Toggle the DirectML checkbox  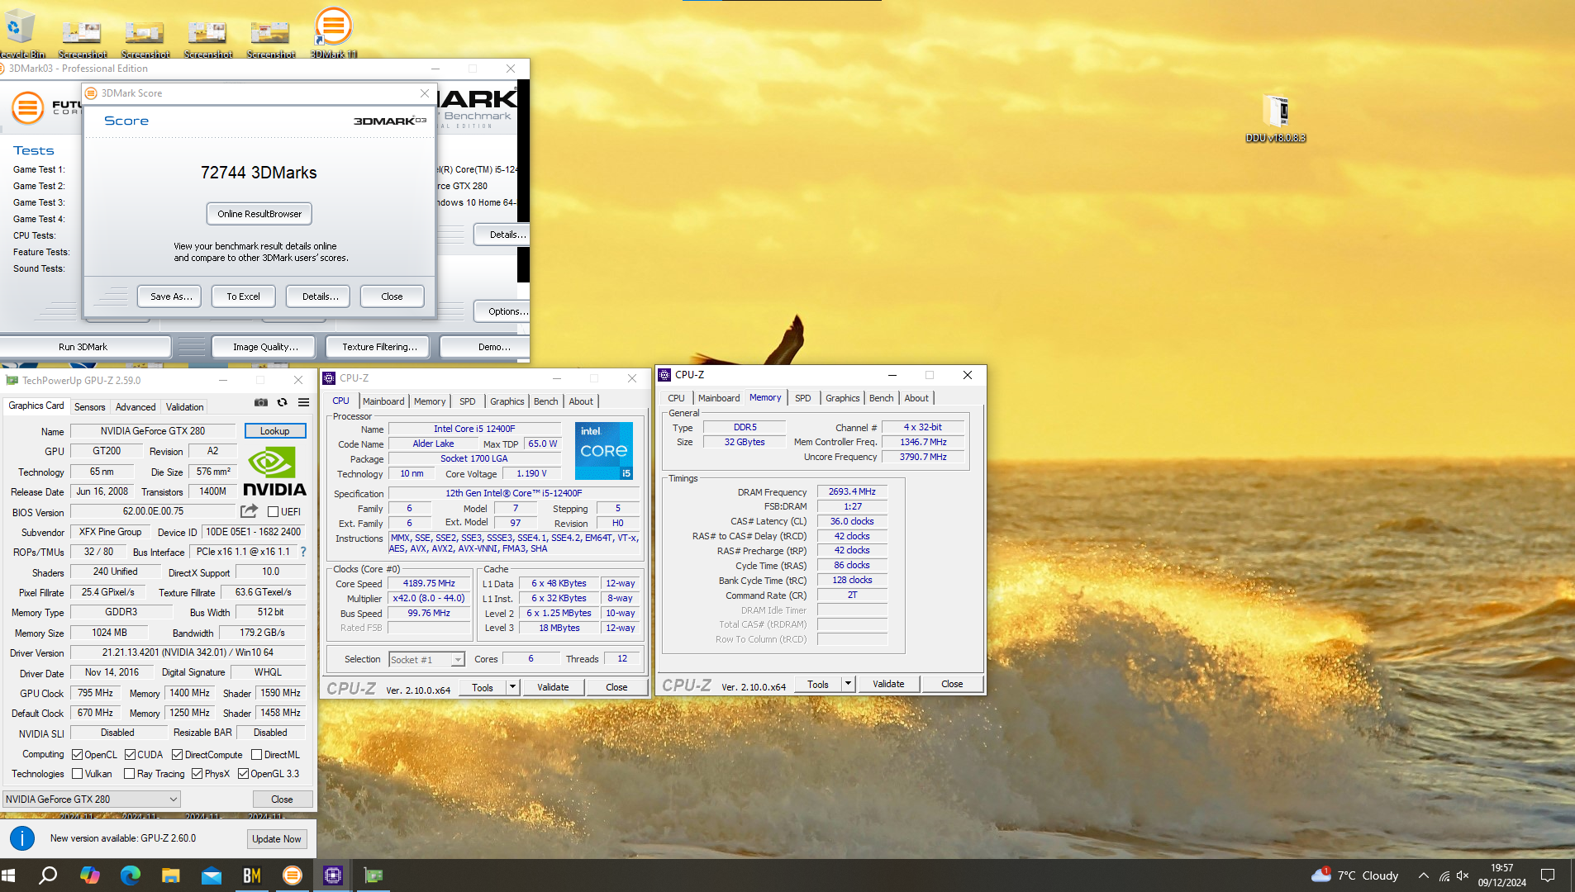[x=256, y=755]
